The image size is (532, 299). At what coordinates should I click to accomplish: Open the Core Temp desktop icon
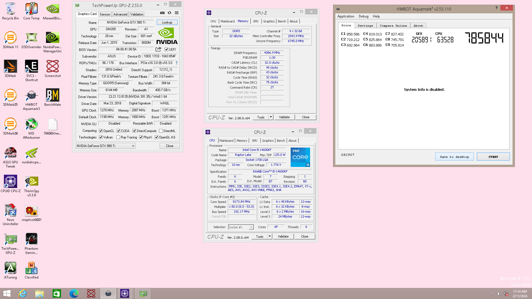[x=31, y=11]
